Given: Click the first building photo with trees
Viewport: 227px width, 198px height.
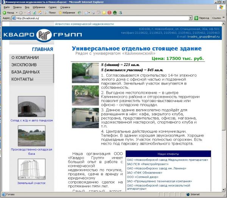Looking at the screenshot, I should 86,73.
